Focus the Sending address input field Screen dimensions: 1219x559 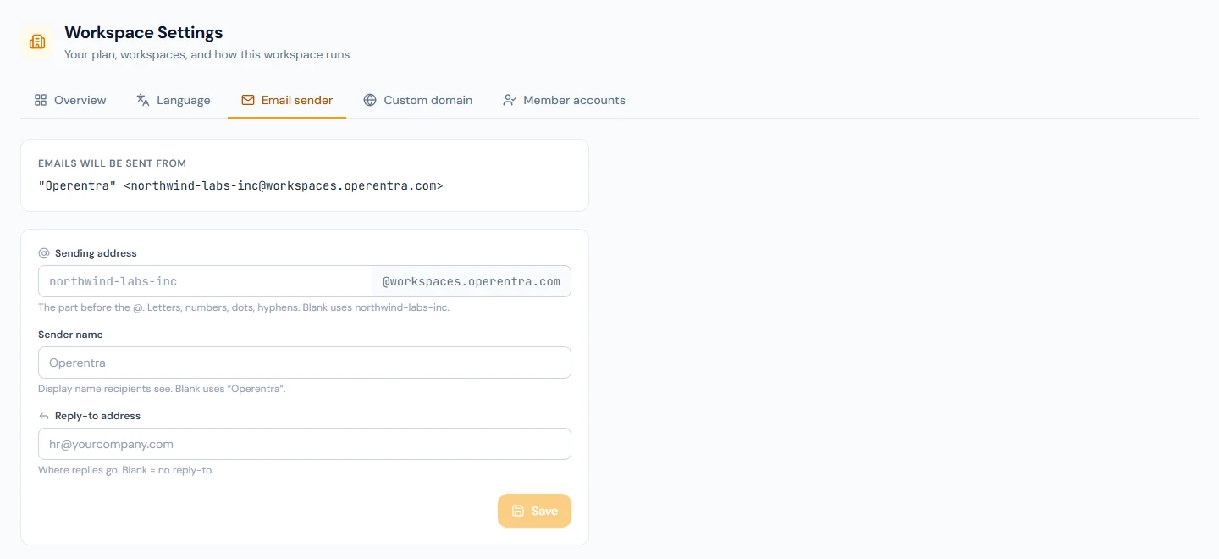coord(205,281)
